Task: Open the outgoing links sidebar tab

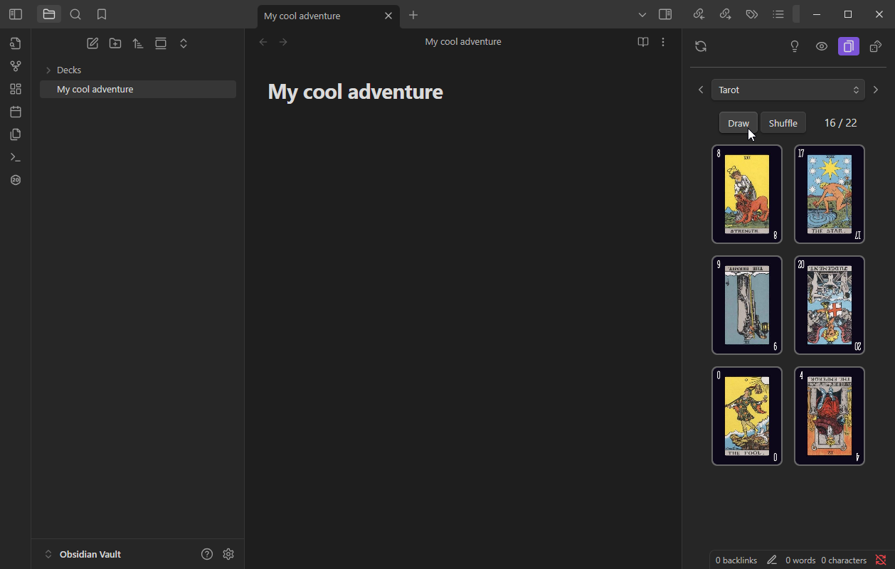Action: (x=725, y=14)
